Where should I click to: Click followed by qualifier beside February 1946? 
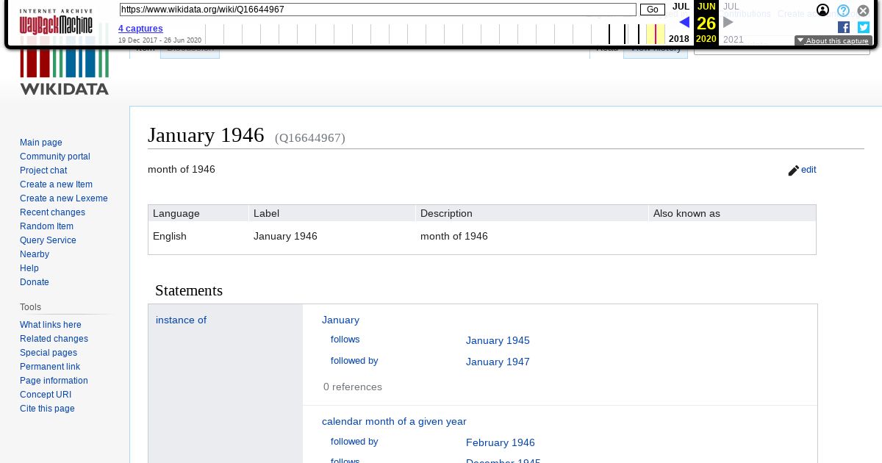point(354,442)
